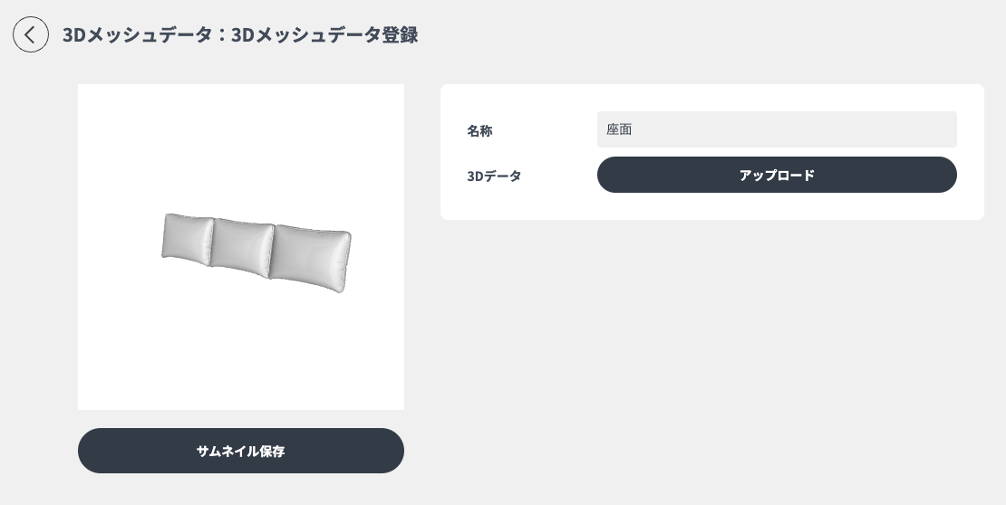
Task: Focus the 名称 input field
Action: point(777,129)
